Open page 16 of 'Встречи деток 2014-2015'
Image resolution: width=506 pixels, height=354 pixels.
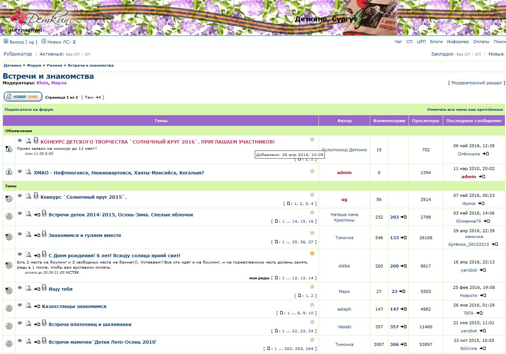click(311, 222)
